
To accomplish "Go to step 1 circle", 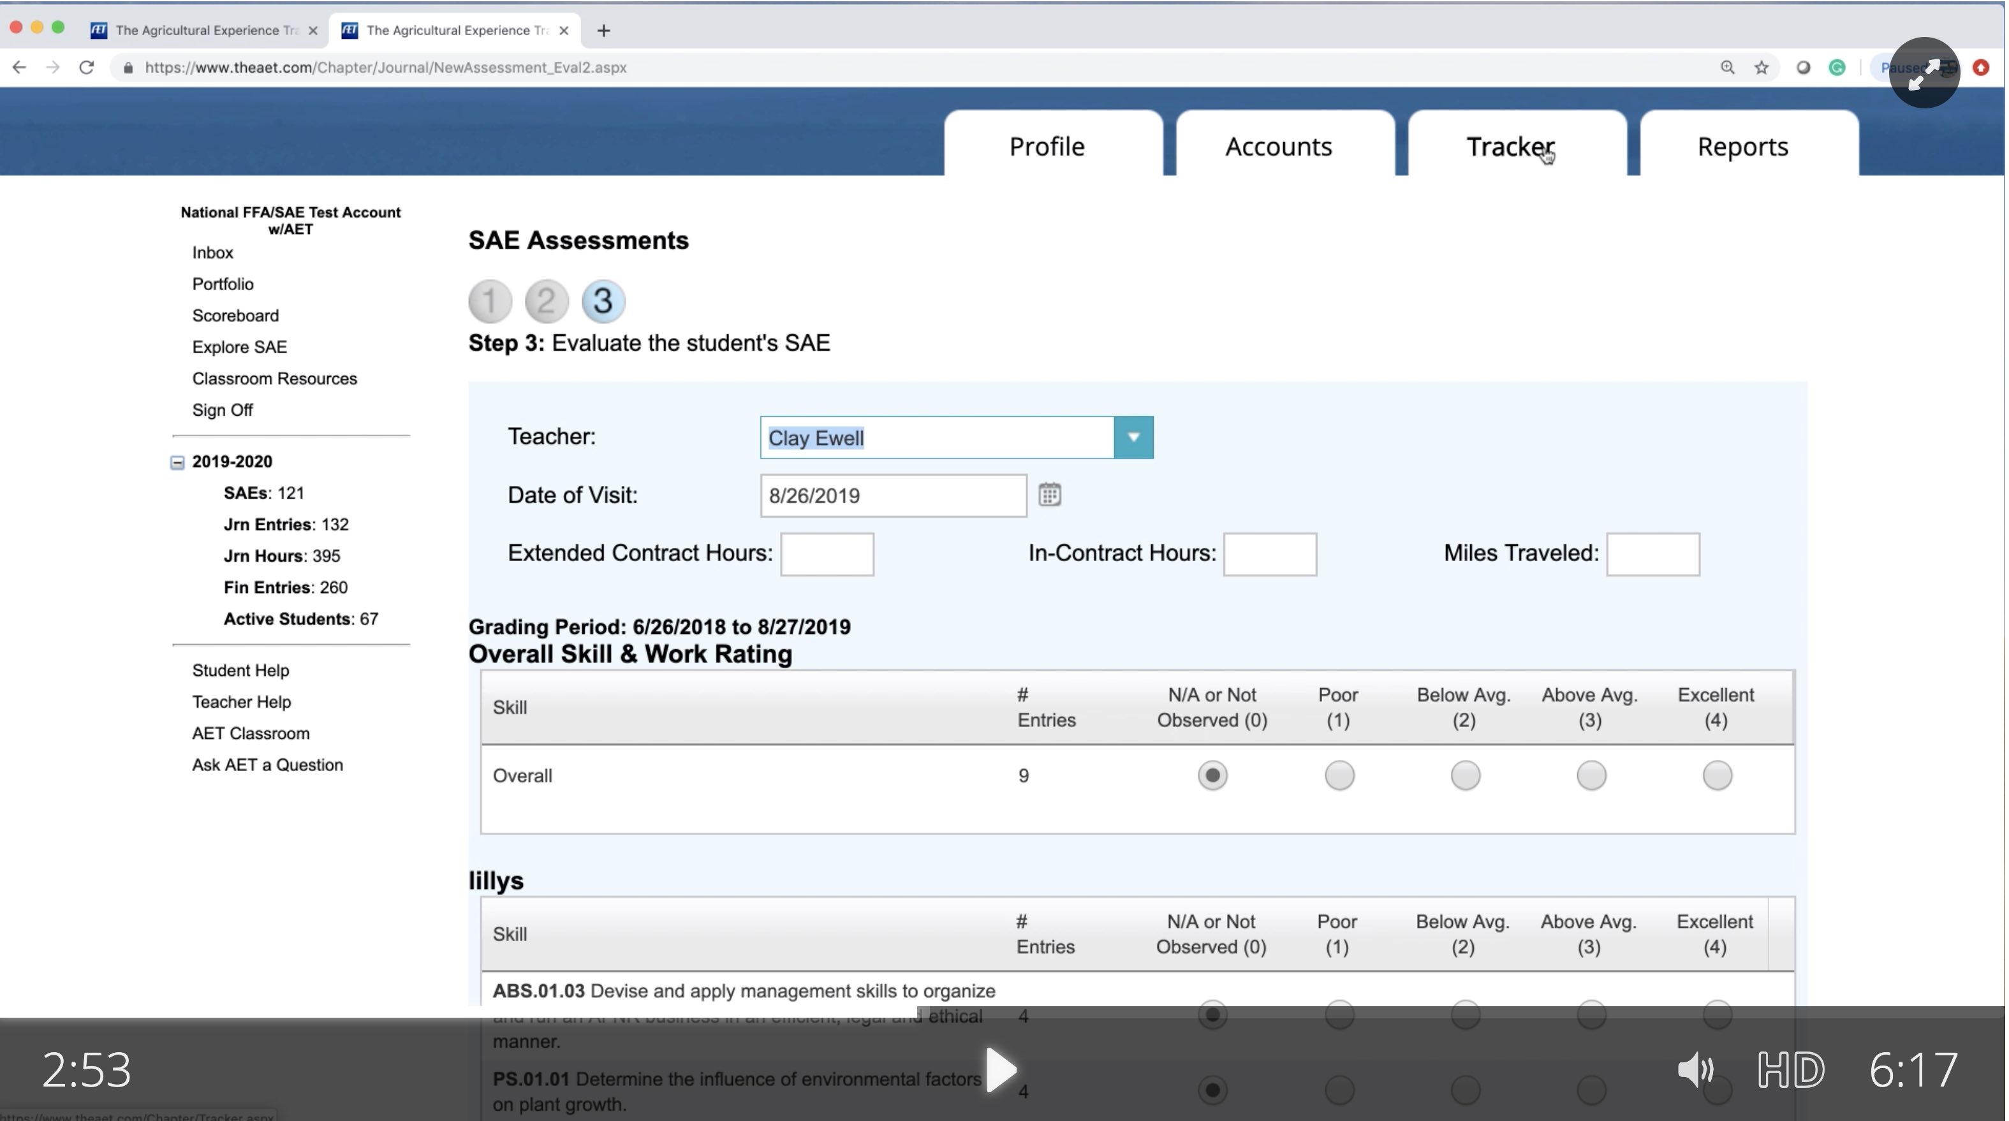I will point(490,301).
